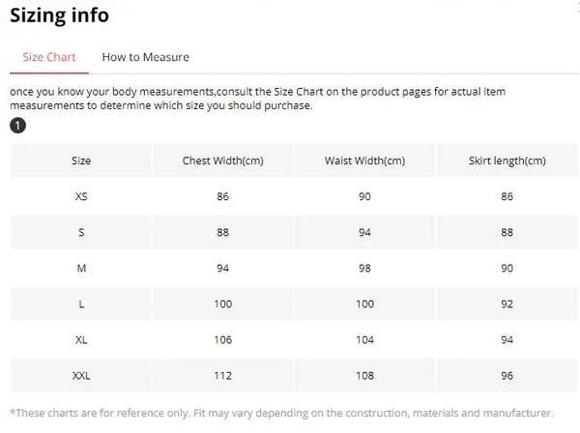Screen dimensions: 580x433
Task: Click the Skirt length(cm) column header
Action: (507, 160)
